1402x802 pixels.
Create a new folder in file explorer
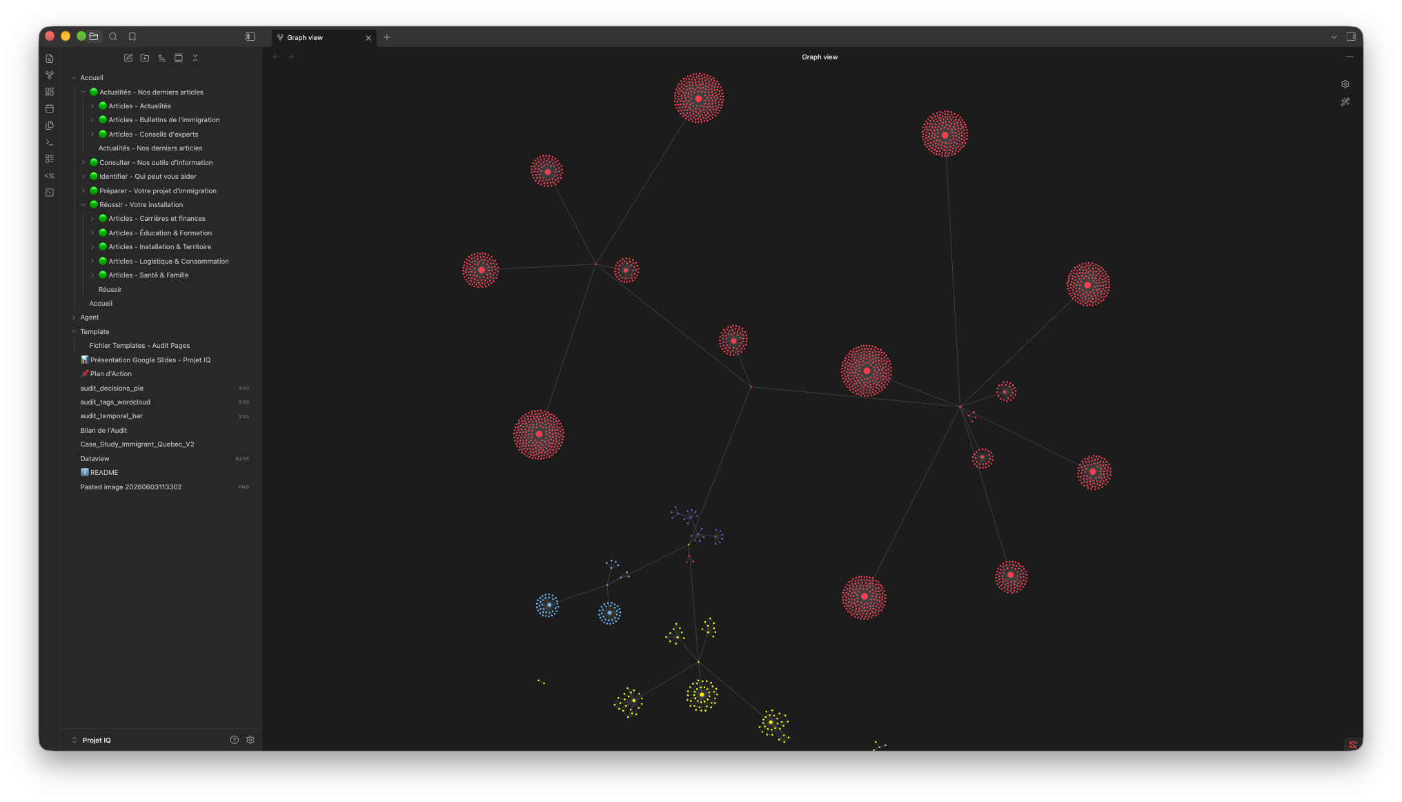[x=145, y=58]
